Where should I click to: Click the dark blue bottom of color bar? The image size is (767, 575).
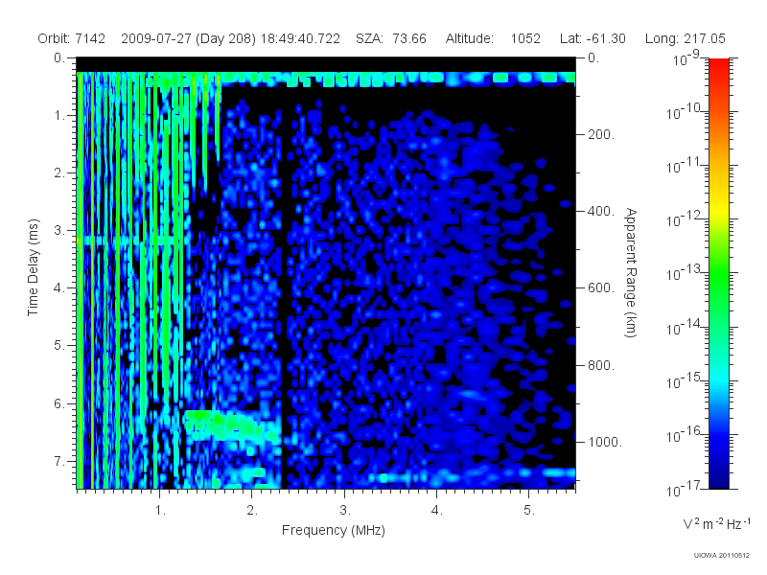tap(718, 476)
